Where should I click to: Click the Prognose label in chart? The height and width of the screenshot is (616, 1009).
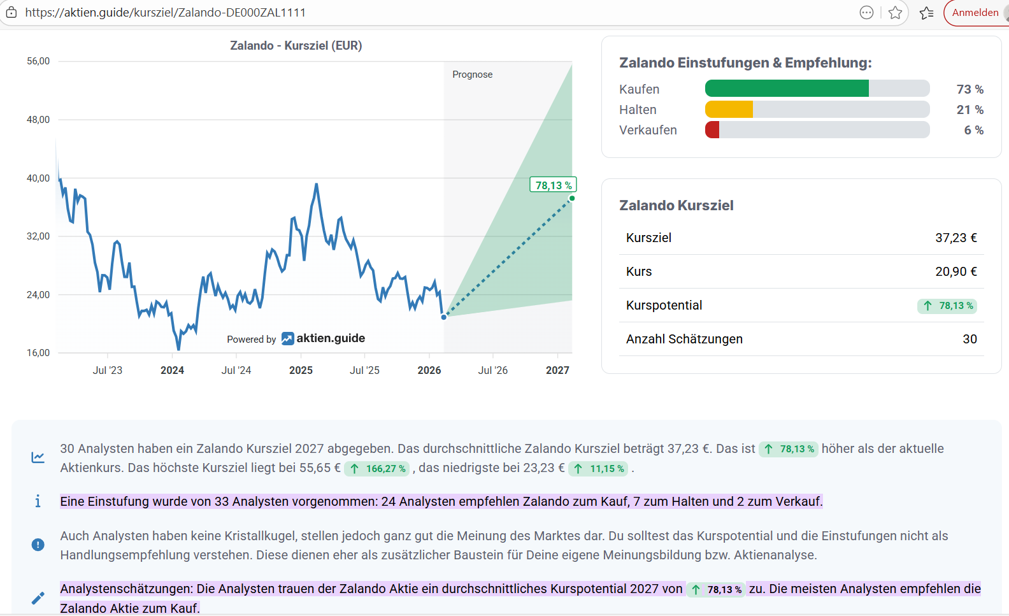pyautogui.click(x=472, y=75)
